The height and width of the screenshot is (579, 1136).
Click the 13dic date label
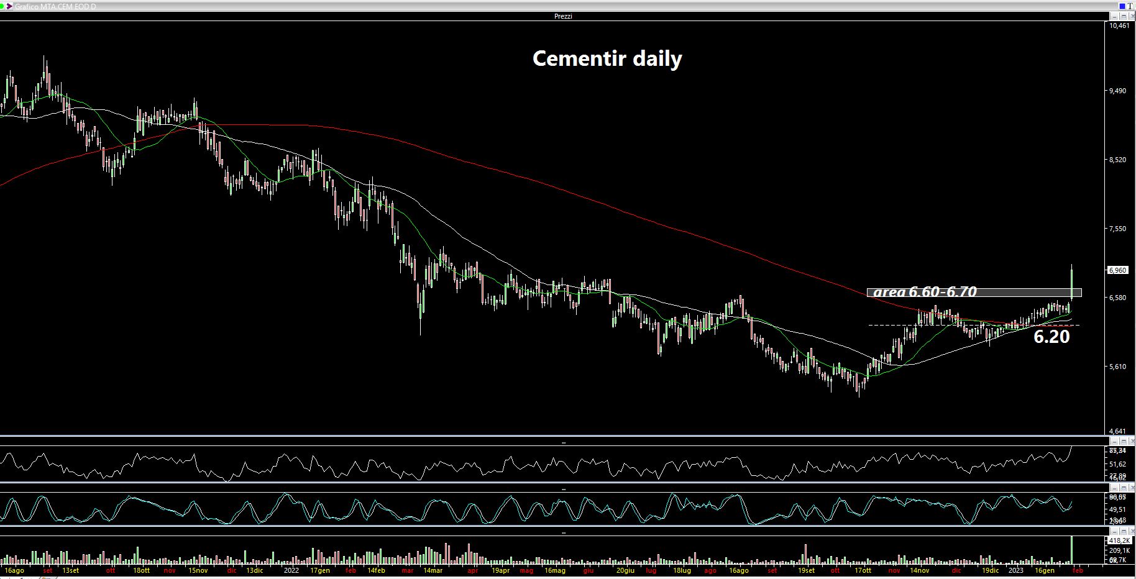[x=255, y=570]
